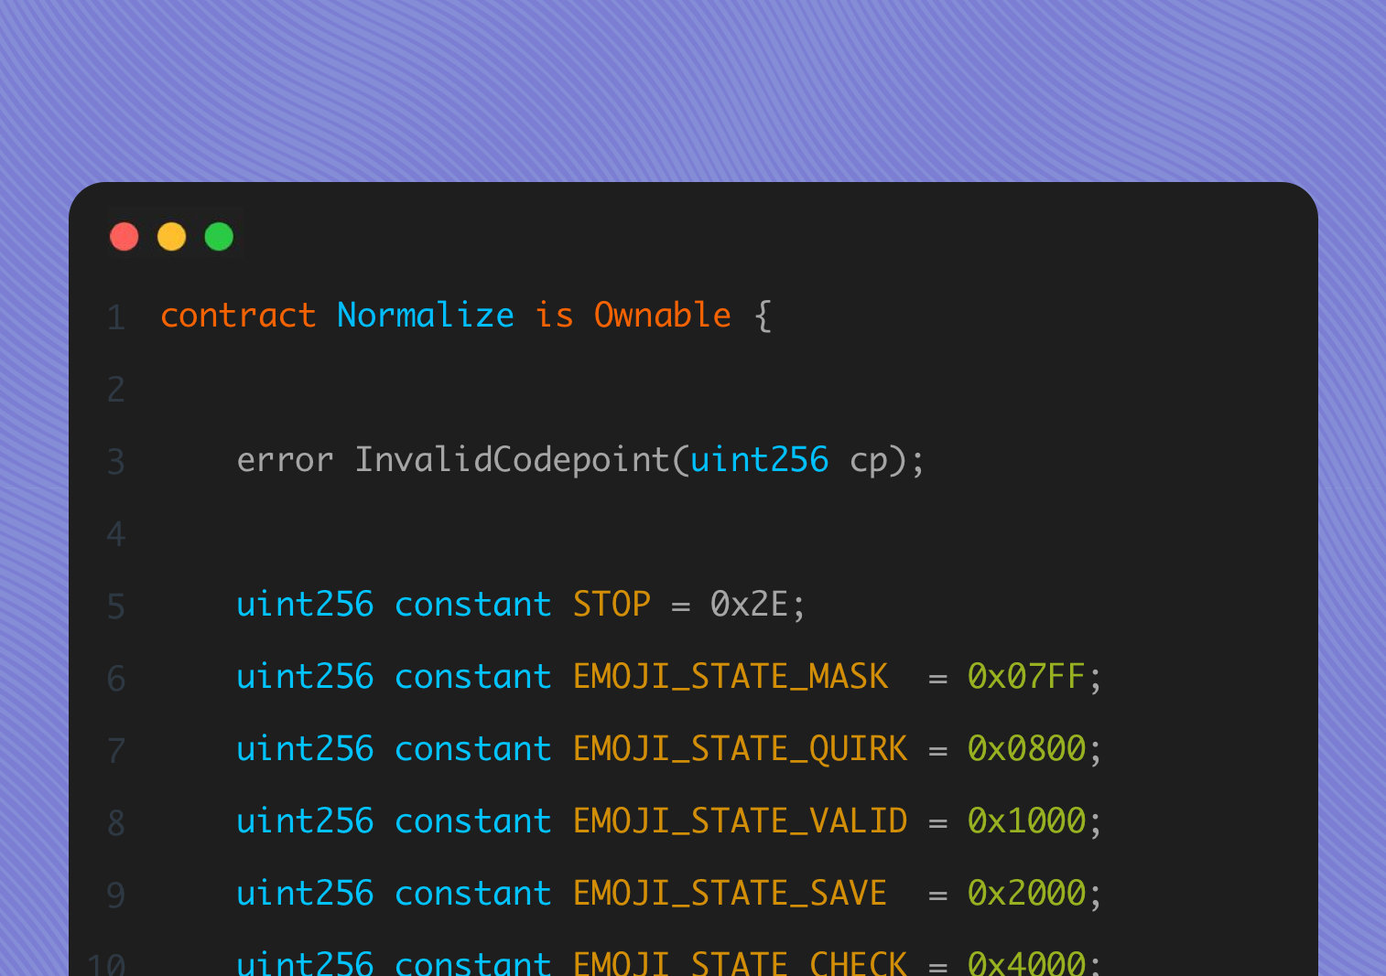Click the InvalidCodepoint error name

[513, 460]
